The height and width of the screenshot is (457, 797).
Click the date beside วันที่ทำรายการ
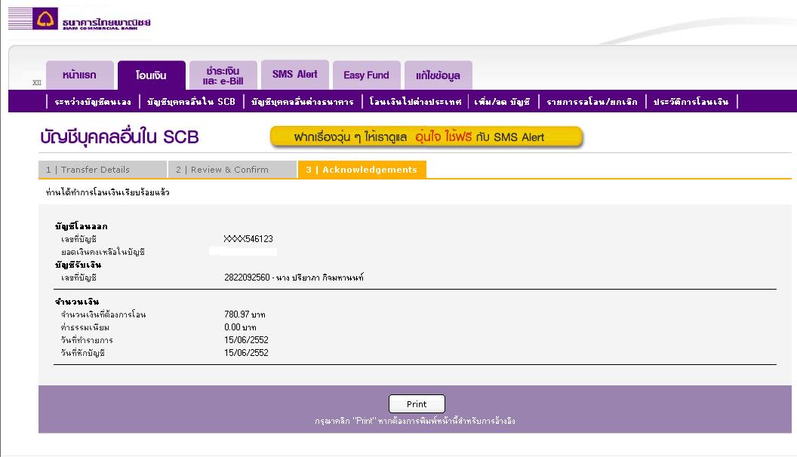247,340
